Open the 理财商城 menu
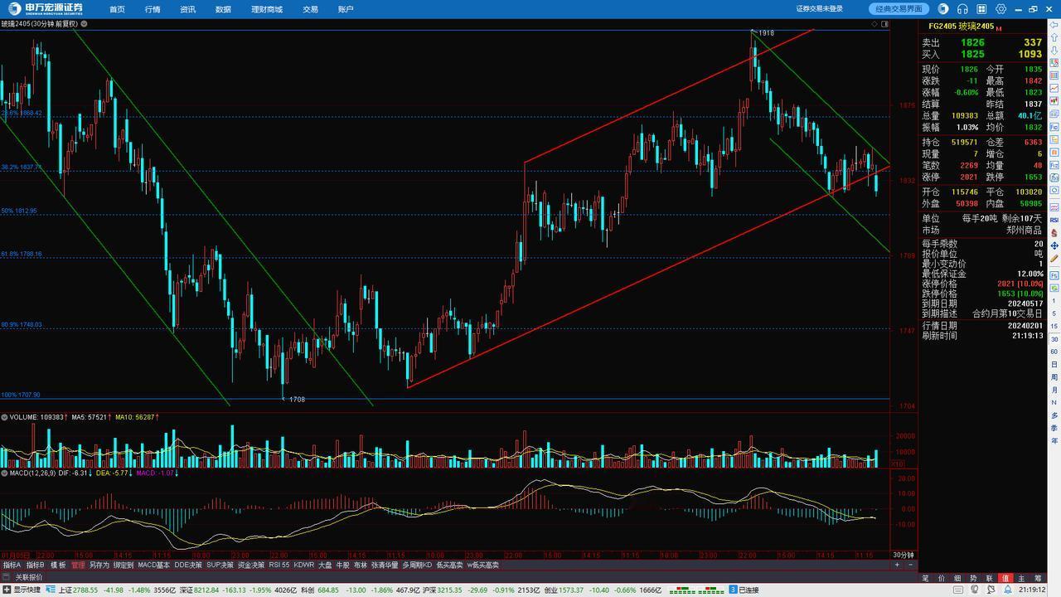Screen dimensions: 1061x597 (x=267, y=9)
